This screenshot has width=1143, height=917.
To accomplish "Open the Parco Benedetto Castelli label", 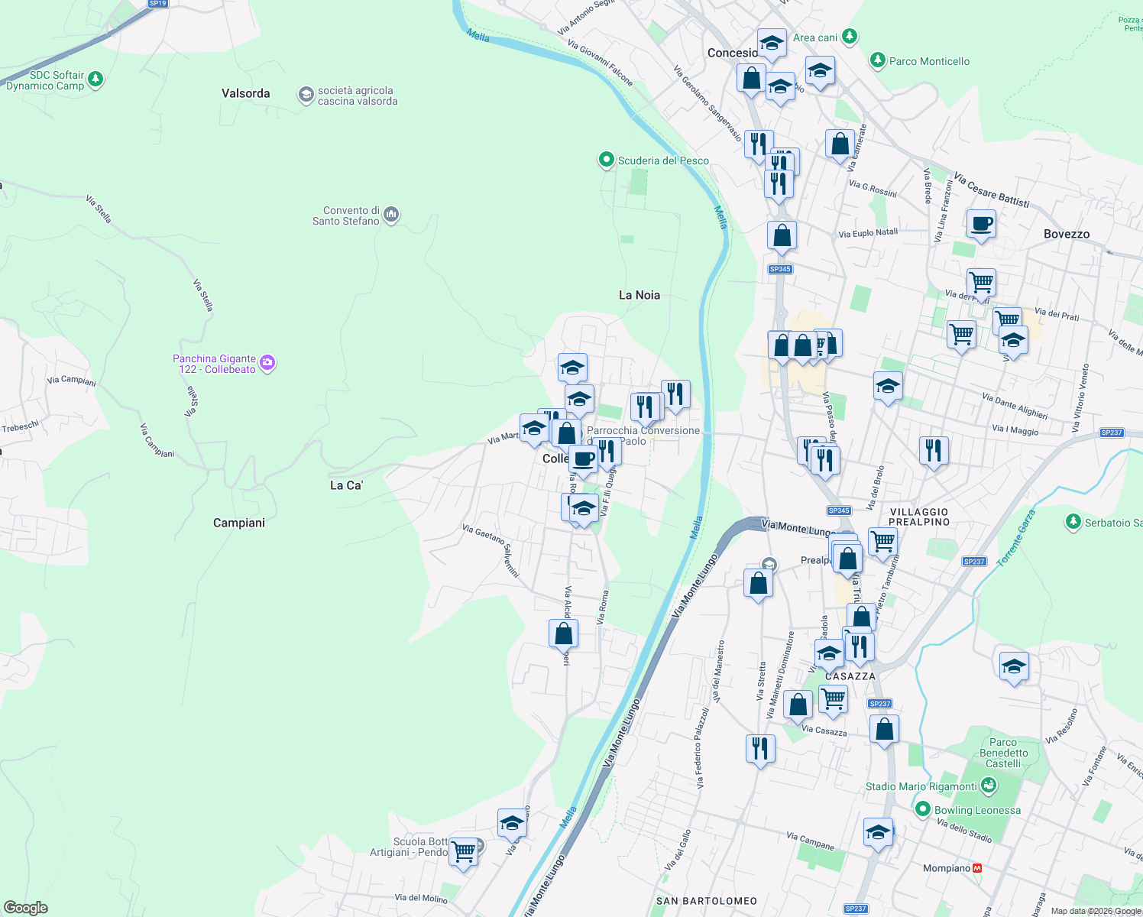I will point(1002,753).
